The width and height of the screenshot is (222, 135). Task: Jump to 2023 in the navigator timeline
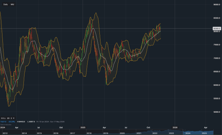click(x=171, y=133)
